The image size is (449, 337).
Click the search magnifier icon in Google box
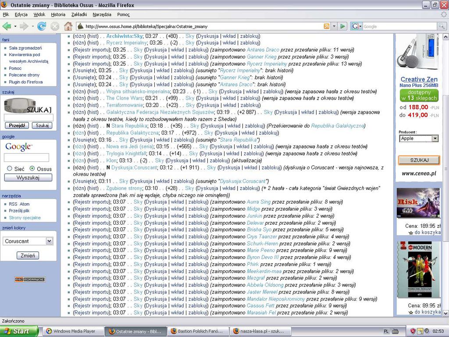click(442, 26)
